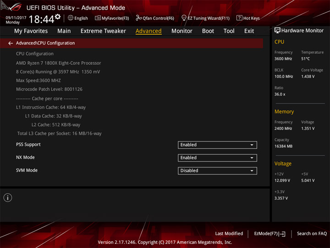Click the 8 Core(s) Running line
Screen dimensions: 330x248
[x=58, y=72]
